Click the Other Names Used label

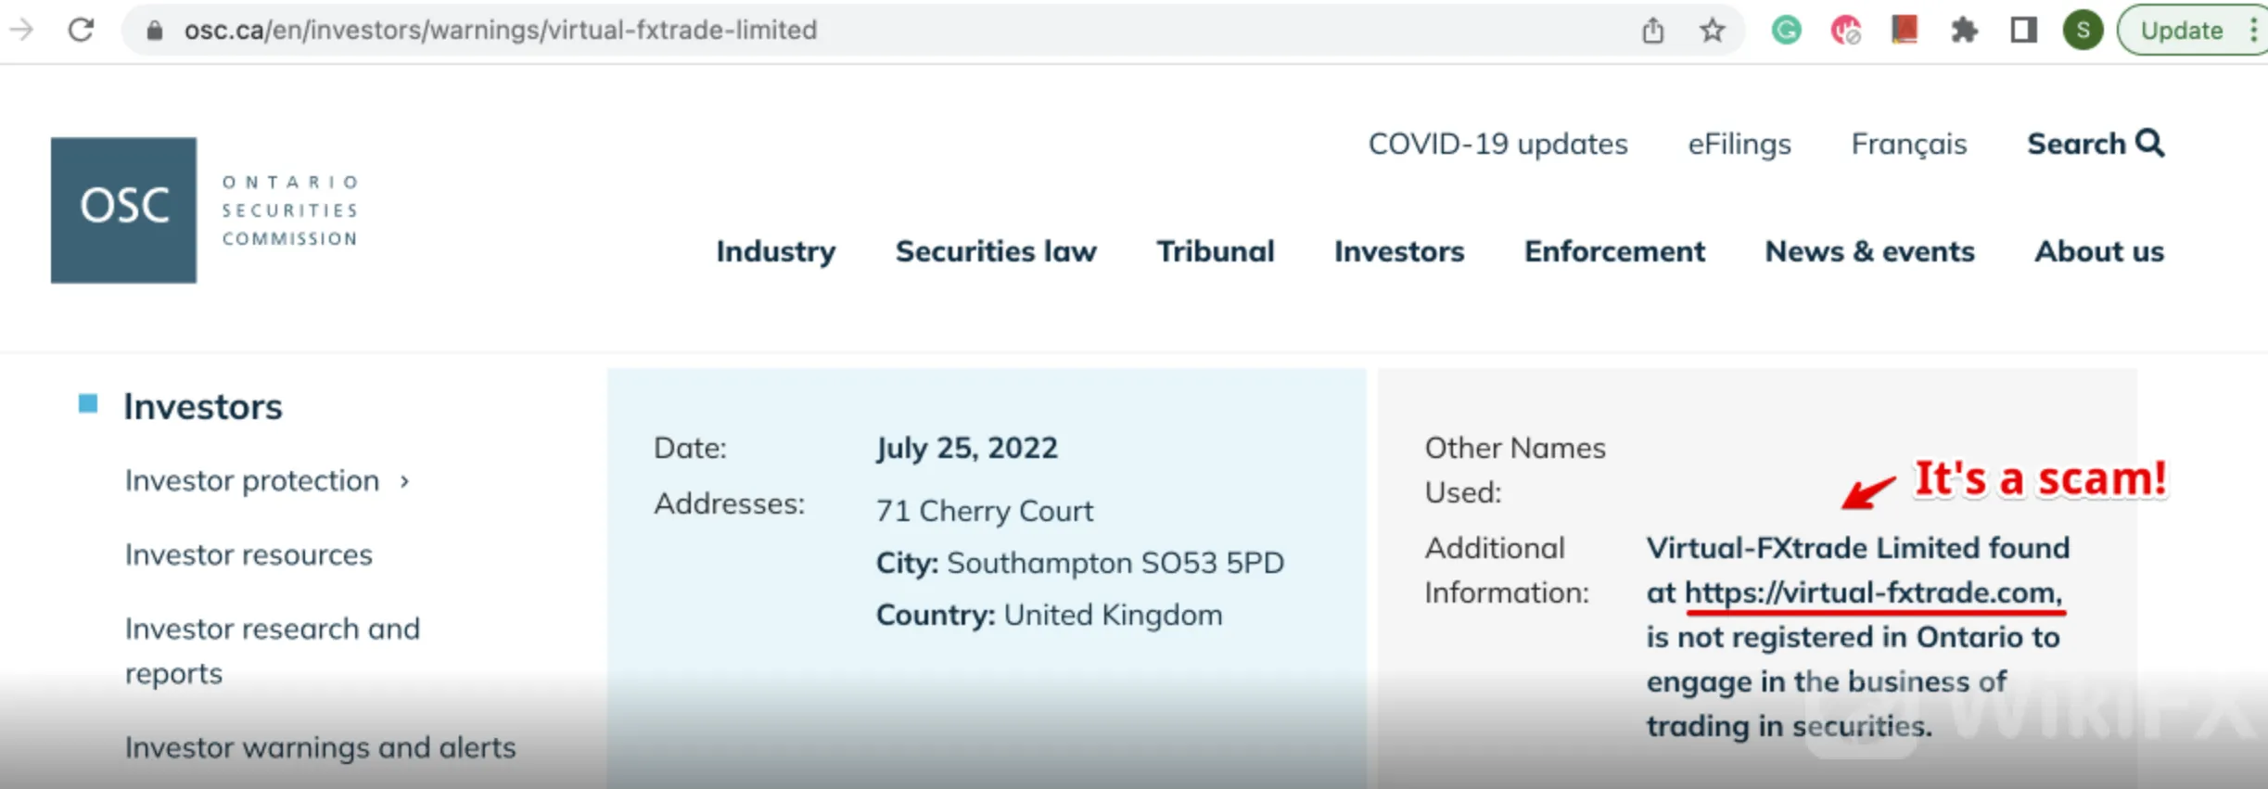(x=1515, y=470)
